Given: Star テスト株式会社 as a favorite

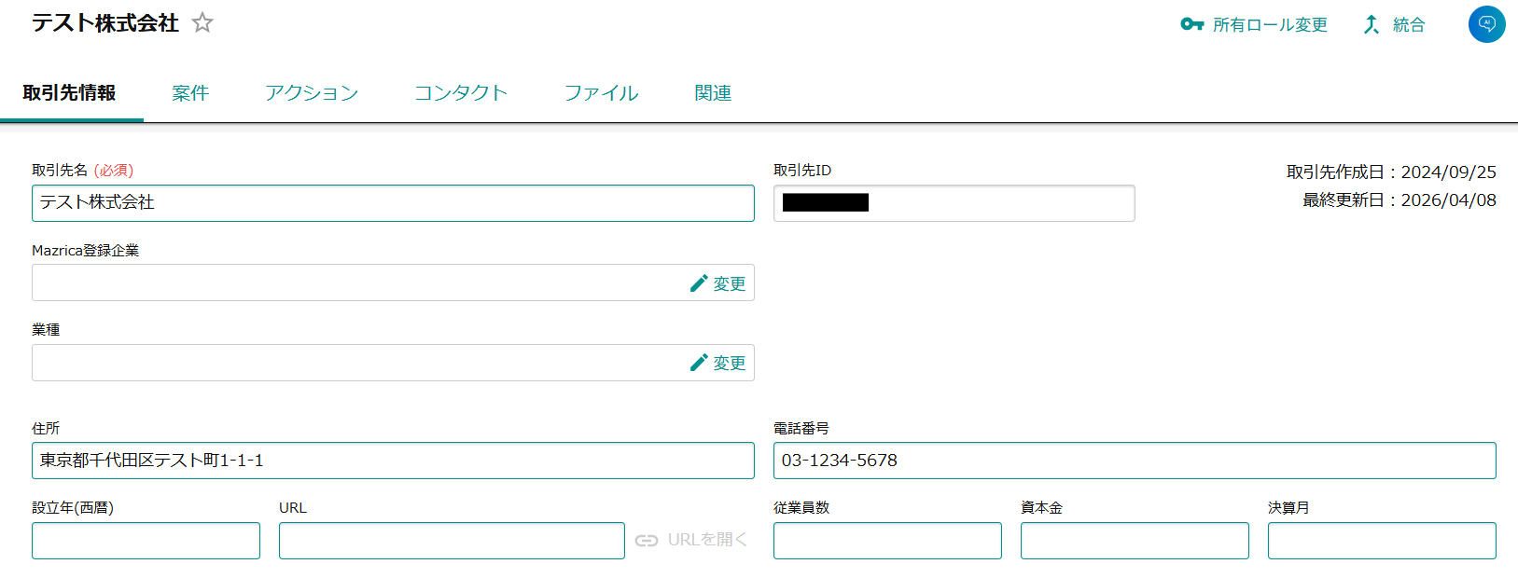Looking at the screenshot, I should click(x=202, y=23).
